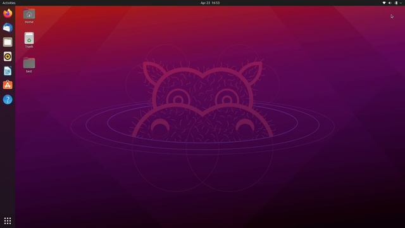
Task: Open the Help icon in dock
Action: 8,99
